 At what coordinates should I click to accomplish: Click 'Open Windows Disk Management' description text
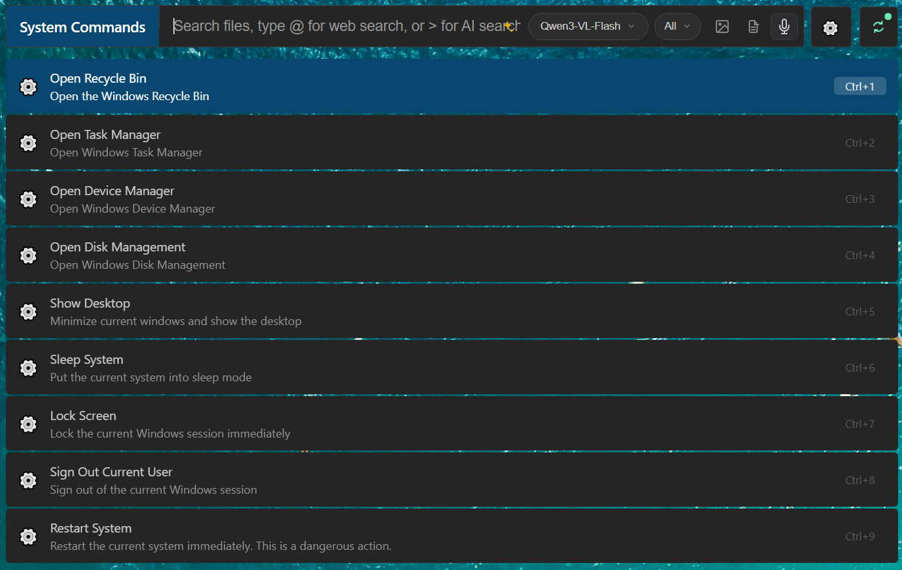138,265
